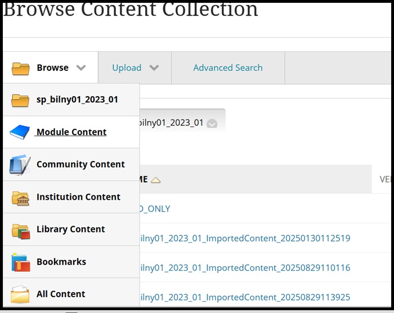The height and width of the screenshot is (313, 394).
Task: Open Advanced Search
Action: point(228,68)
